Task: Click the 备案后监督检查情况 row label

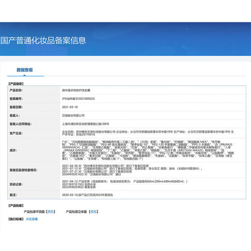Action: (x=24, y=170)
